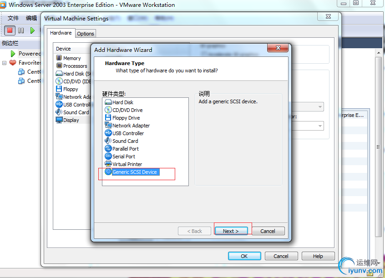Click Next in the wizard
Viewport: 385px width, 278px height.
pyautogui.click(x=231, y=231)
